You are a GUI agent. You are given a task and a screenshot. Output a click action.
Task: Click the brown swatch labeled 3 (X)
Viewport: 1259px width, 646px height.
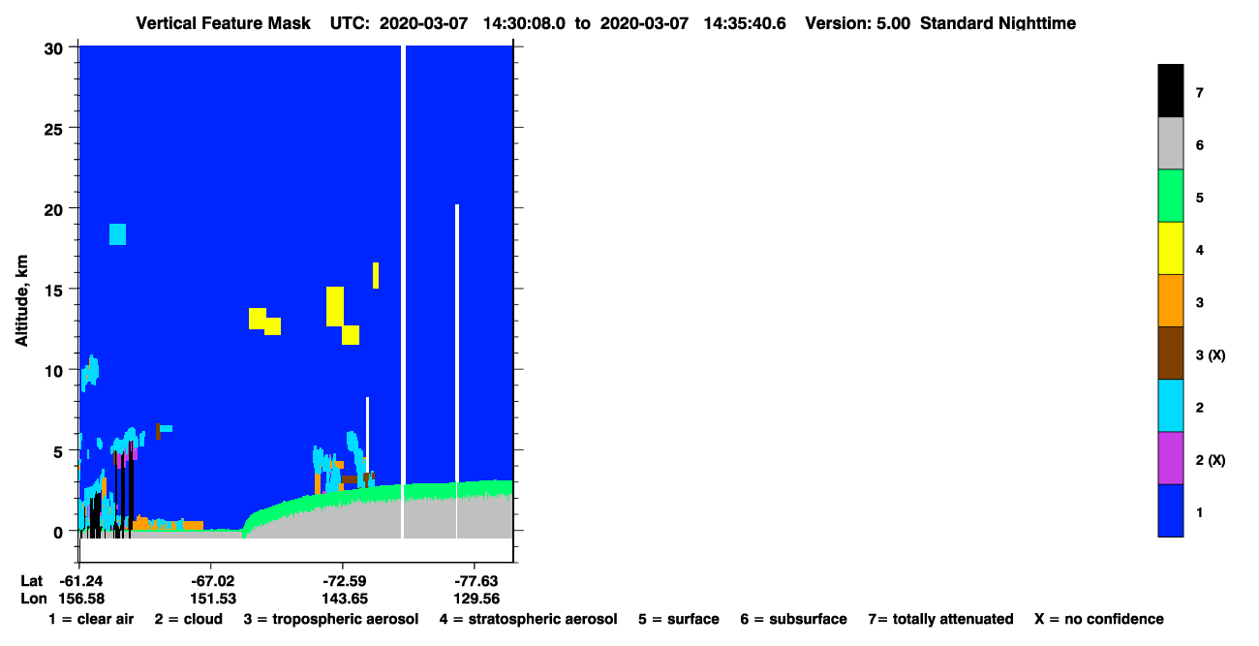(1170, 353)
